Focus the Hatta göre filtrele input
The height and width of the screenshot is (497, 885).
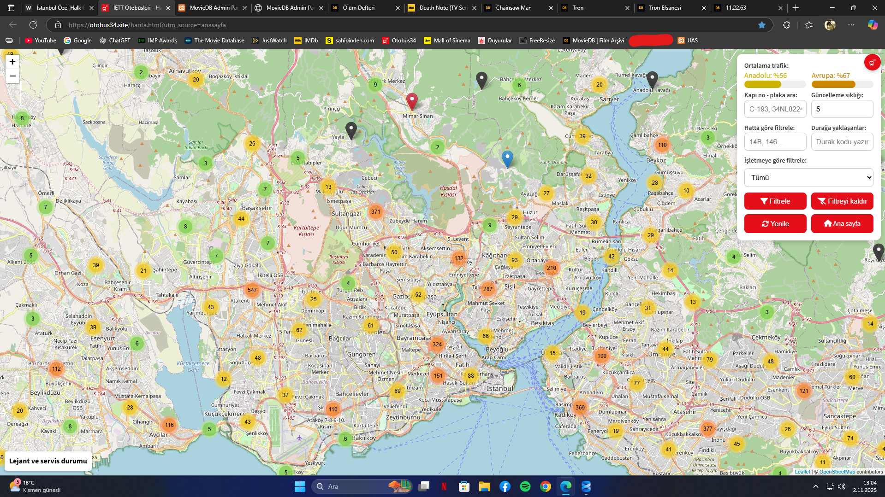coord(775,142)
